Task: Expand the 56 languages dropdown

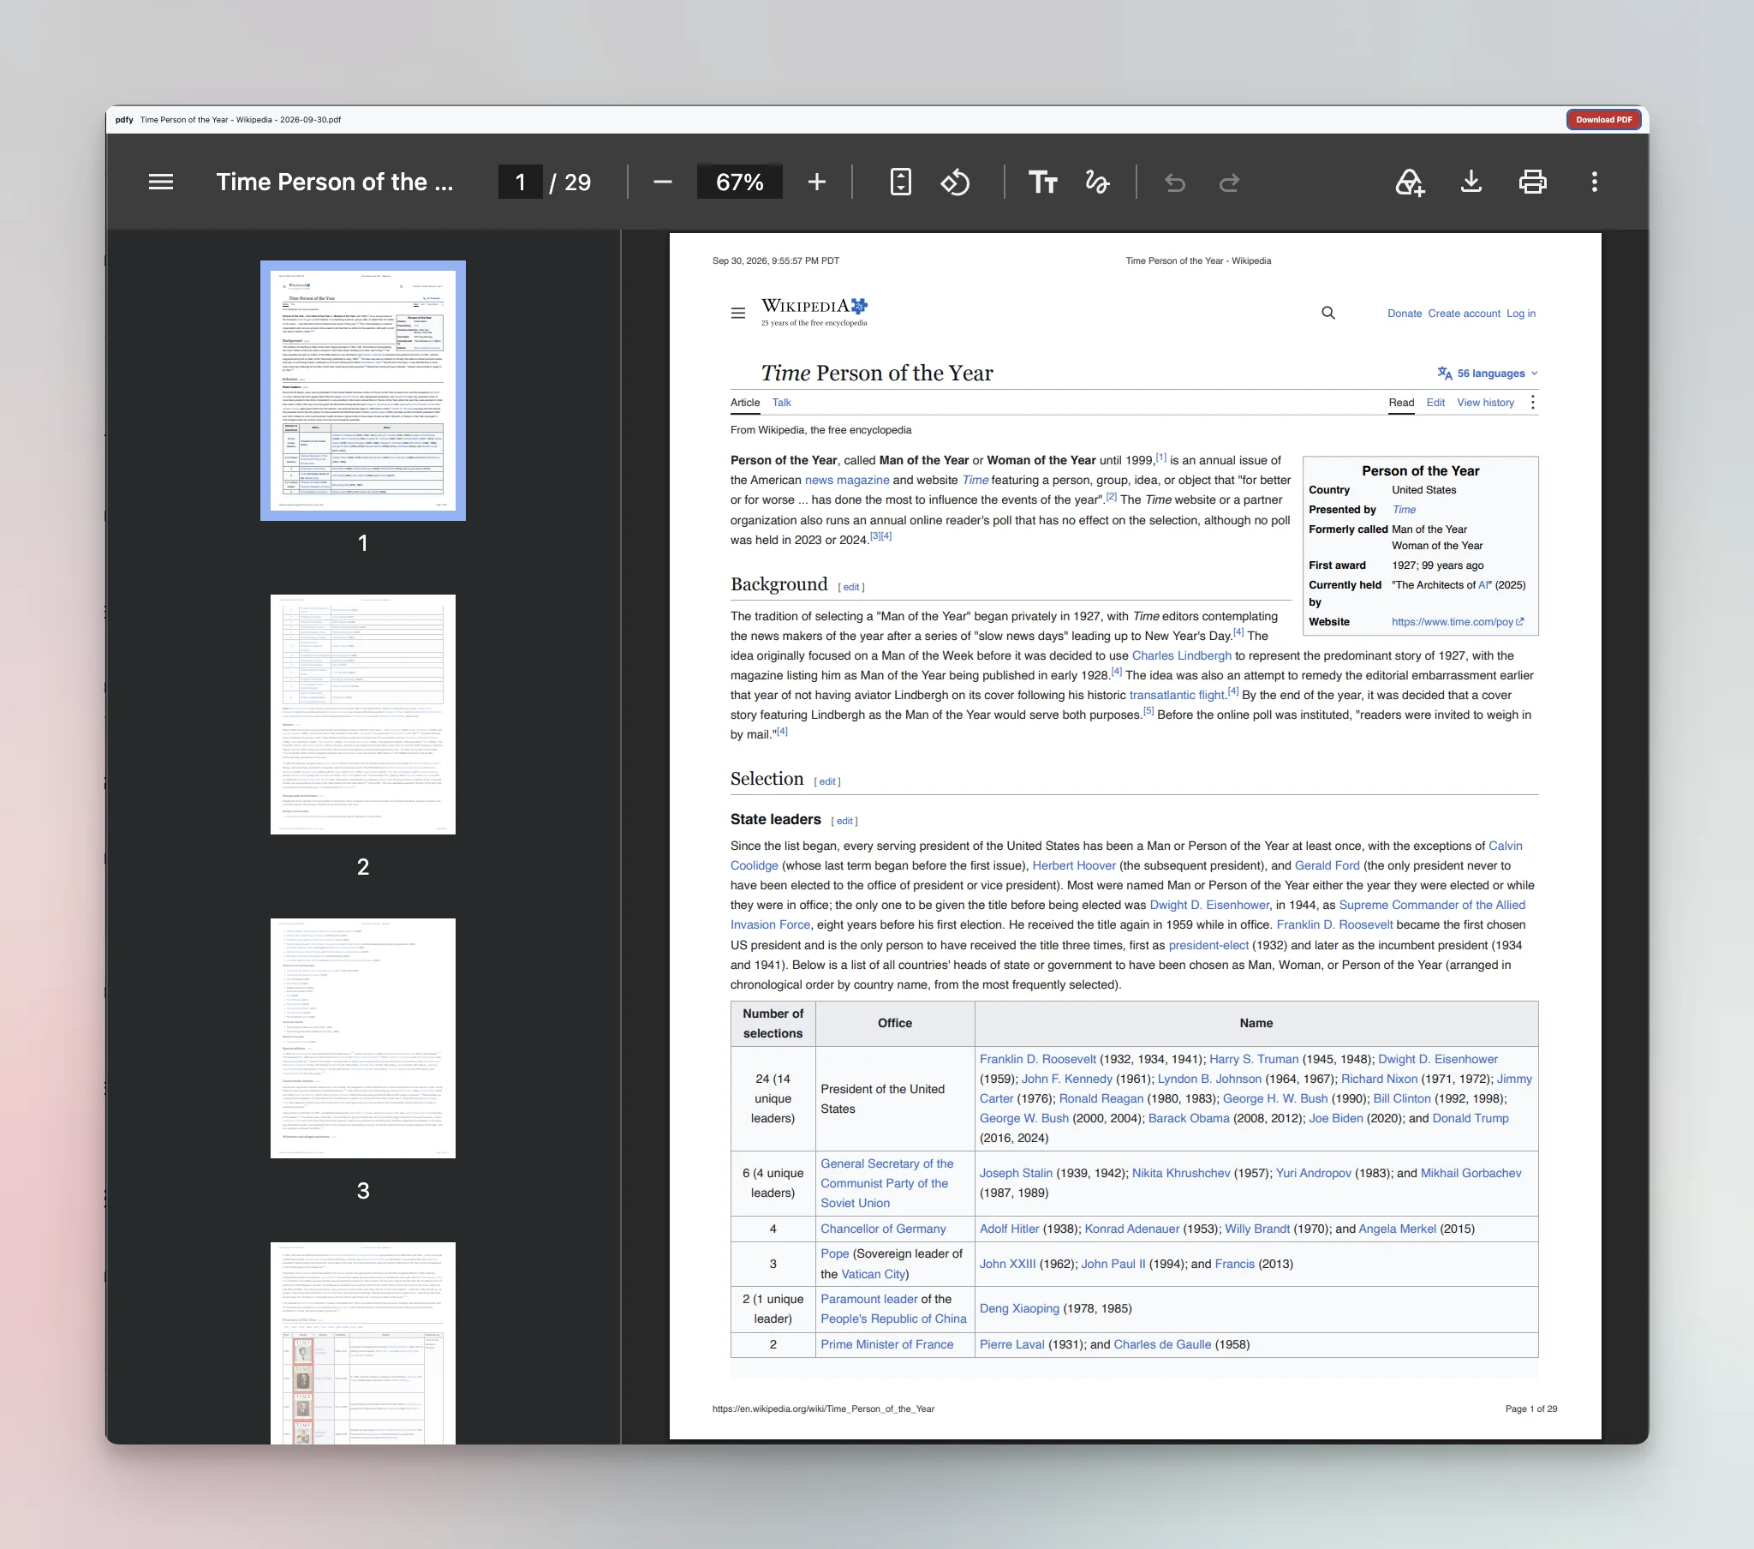Action: coord(1487,374)
